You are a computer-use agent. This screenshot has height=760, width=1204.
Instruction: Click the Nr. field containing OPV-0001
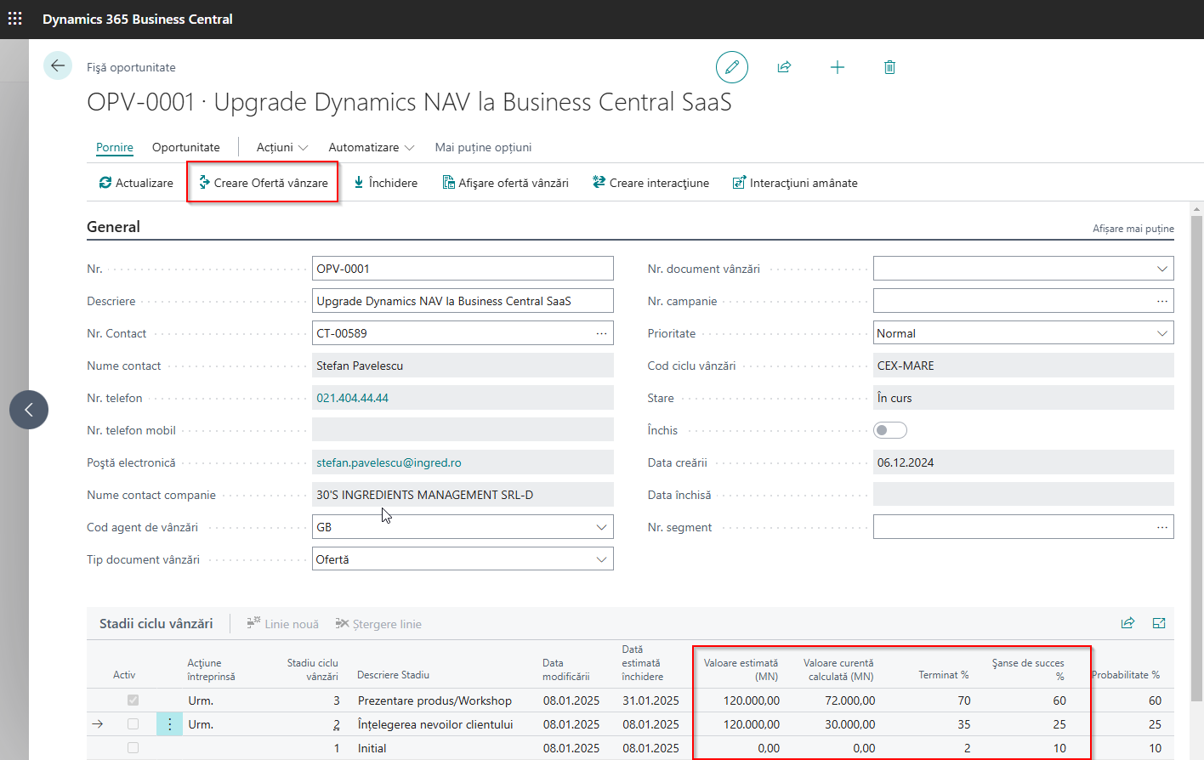463,269
